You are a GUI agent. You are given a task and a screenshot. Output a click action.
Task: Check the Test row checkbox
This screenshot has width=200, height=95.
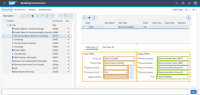pos(4,25)
